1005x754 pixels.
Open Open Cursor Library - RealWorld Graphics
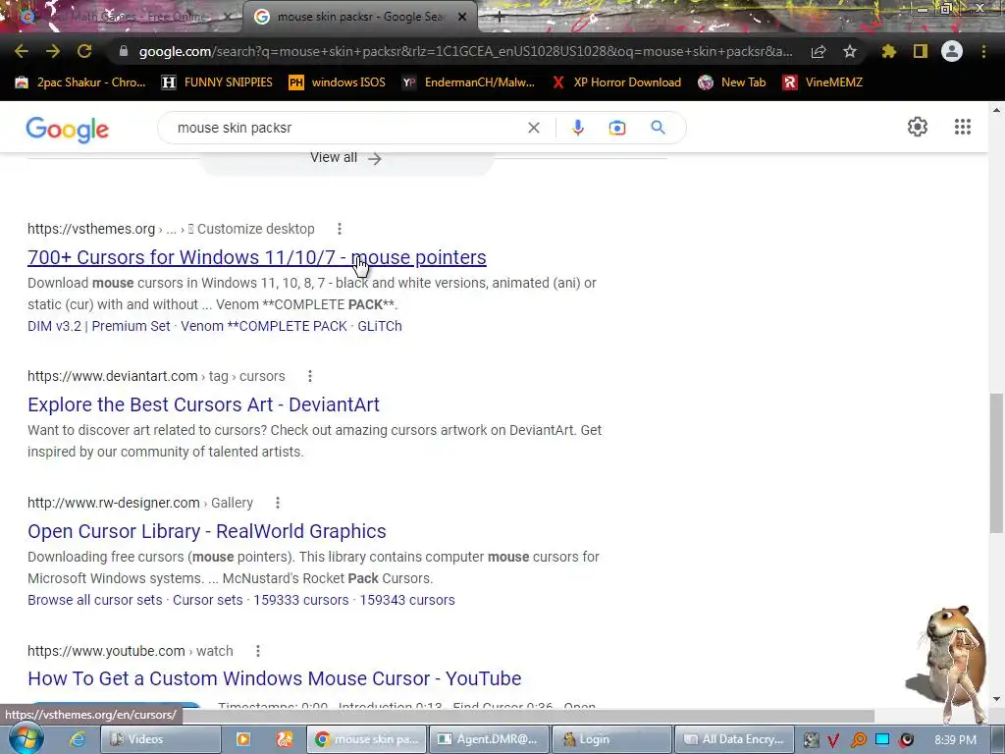(206, 531)
